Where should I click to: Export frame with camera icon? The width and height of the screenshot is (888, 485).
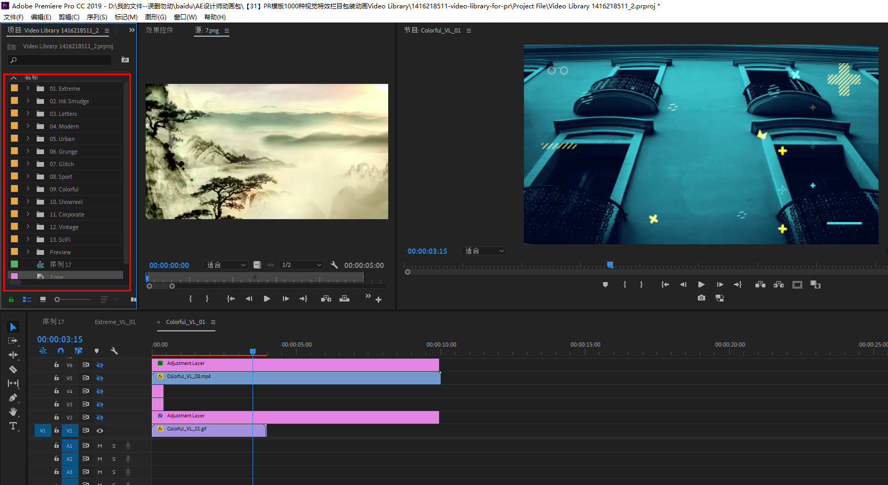pos(701,298)
